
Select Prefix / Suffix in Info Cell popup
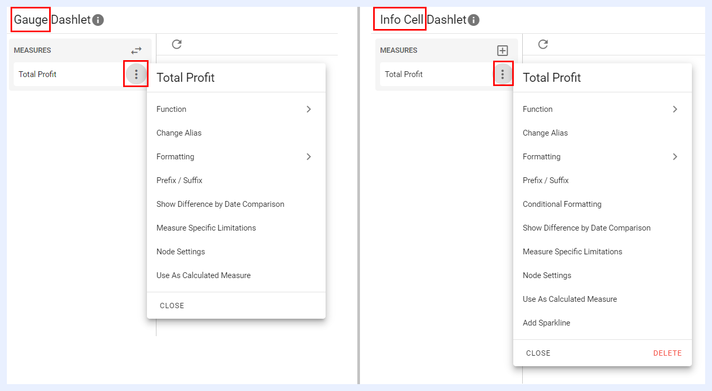(602, 180)
